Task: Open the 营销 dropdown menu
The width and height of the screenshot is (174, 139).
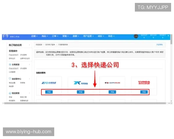Action: (66, 36)
